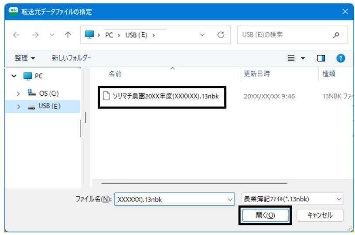Expand the address bar history dropdown

202,35
